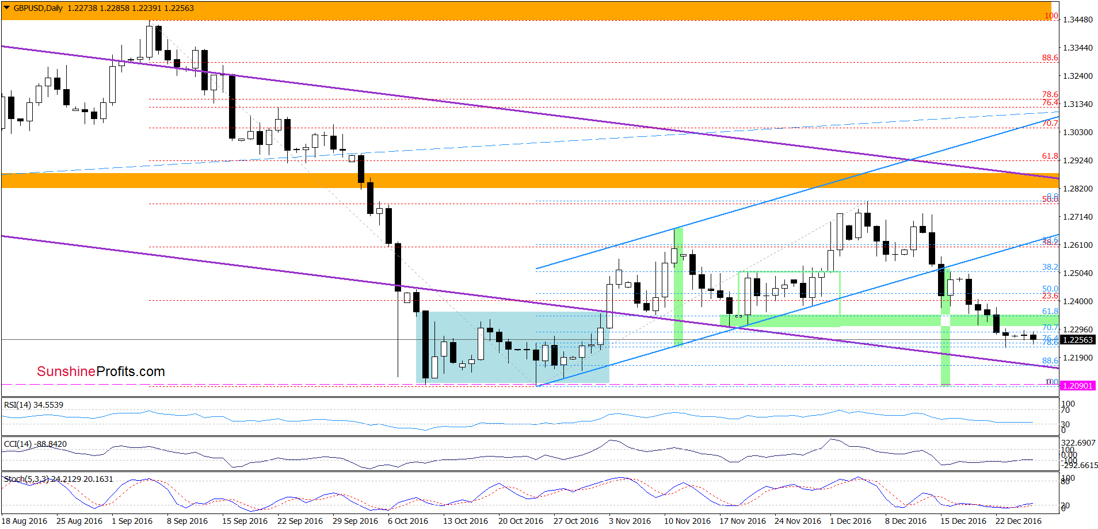Open the chart menu triangle beside GBPUSD,Daily
This screenshot has height=529, width=1098.
coord(6,8)
